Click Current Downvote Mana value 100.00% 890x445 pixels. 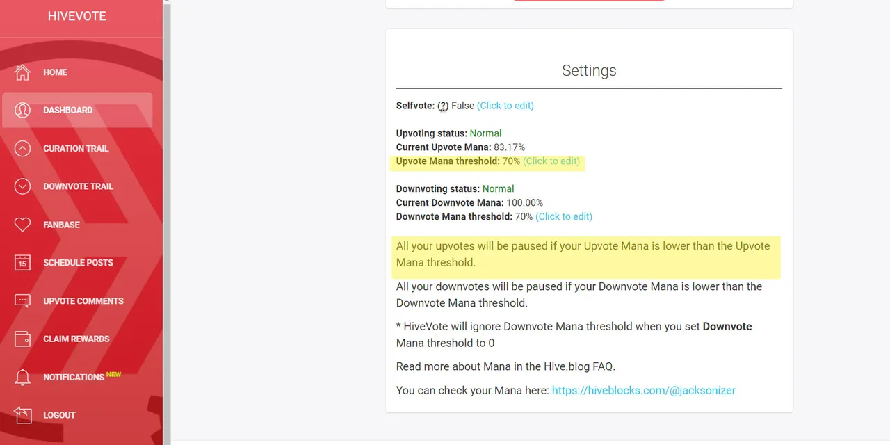[x=524, y=202]
